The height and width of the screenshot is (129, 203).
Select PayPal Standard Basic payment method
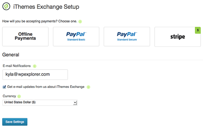click(x=76, y=37)
